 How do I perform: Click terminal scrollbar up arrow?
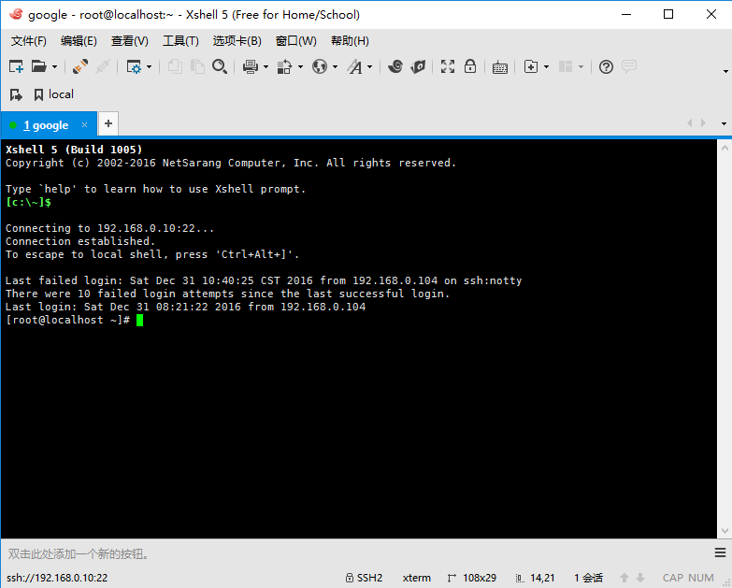pyautogui.click(x=725, y=148)
